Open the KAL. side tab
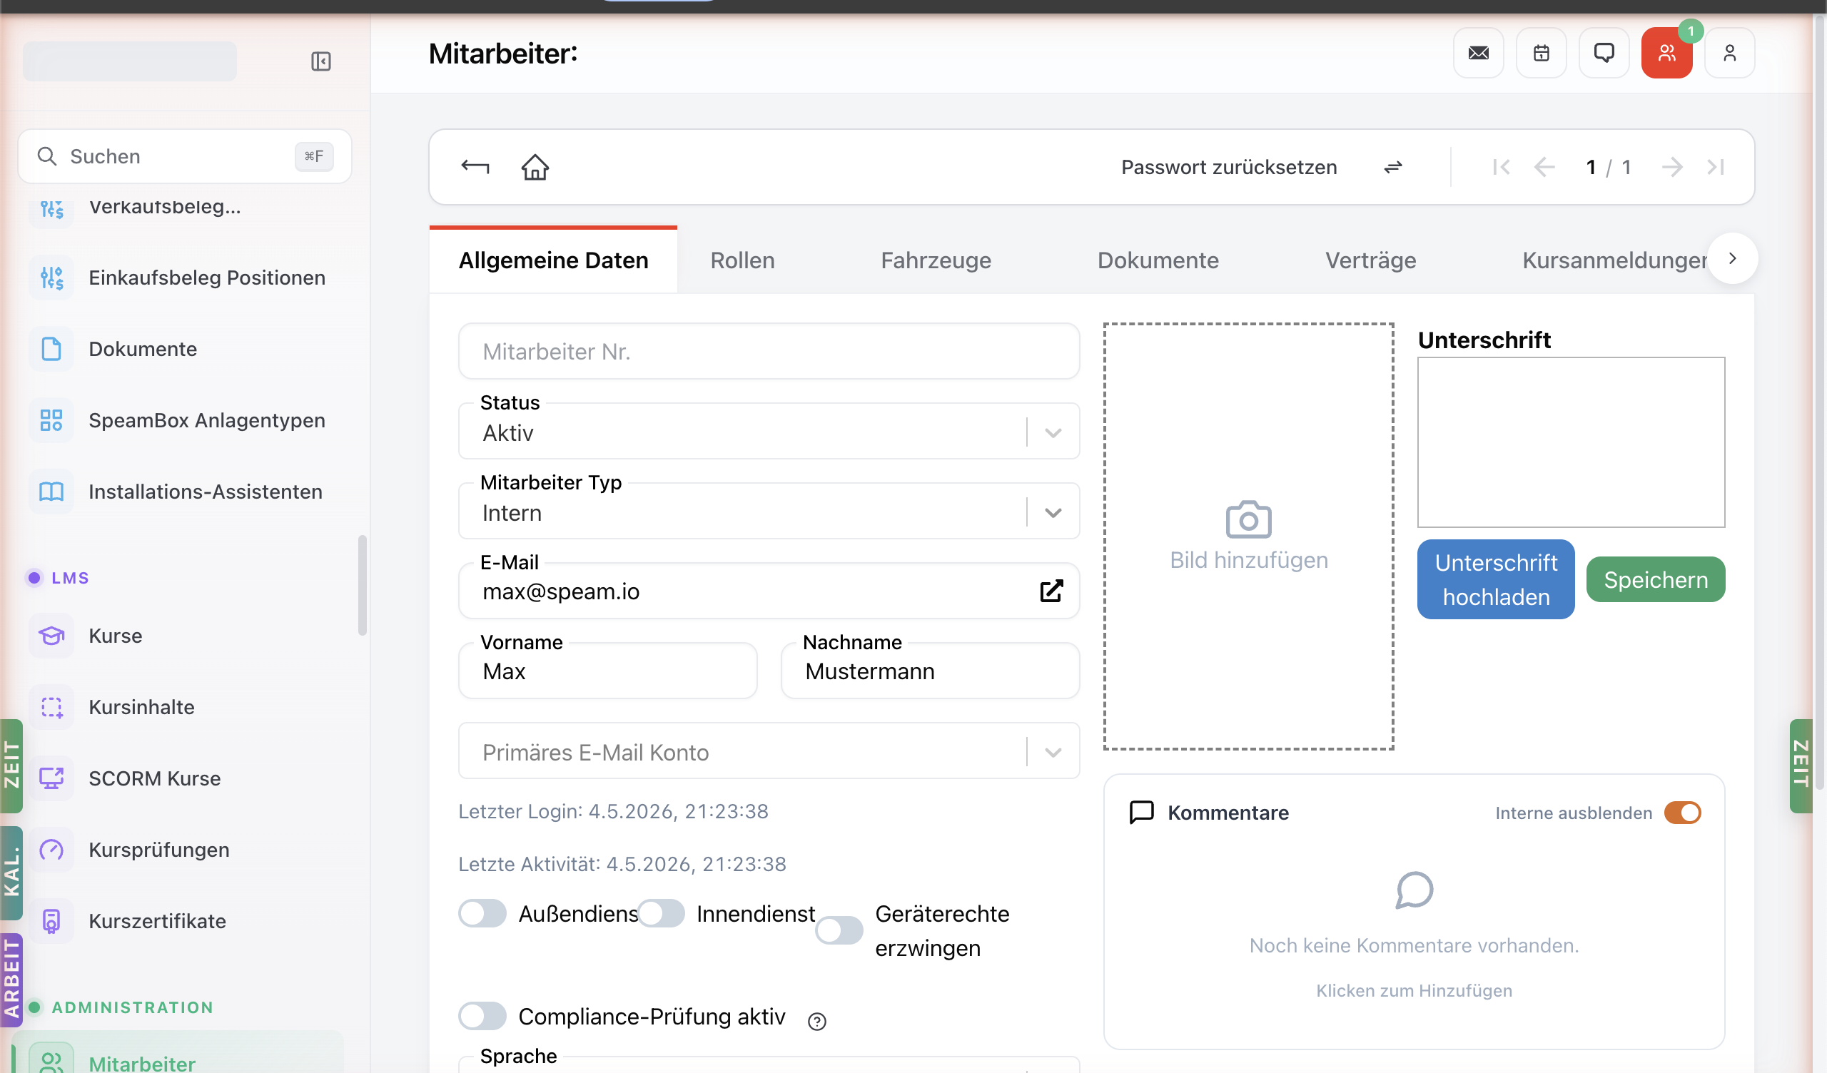The width and height of the screenshot is (1827, 1073). [x=11, y=873]
